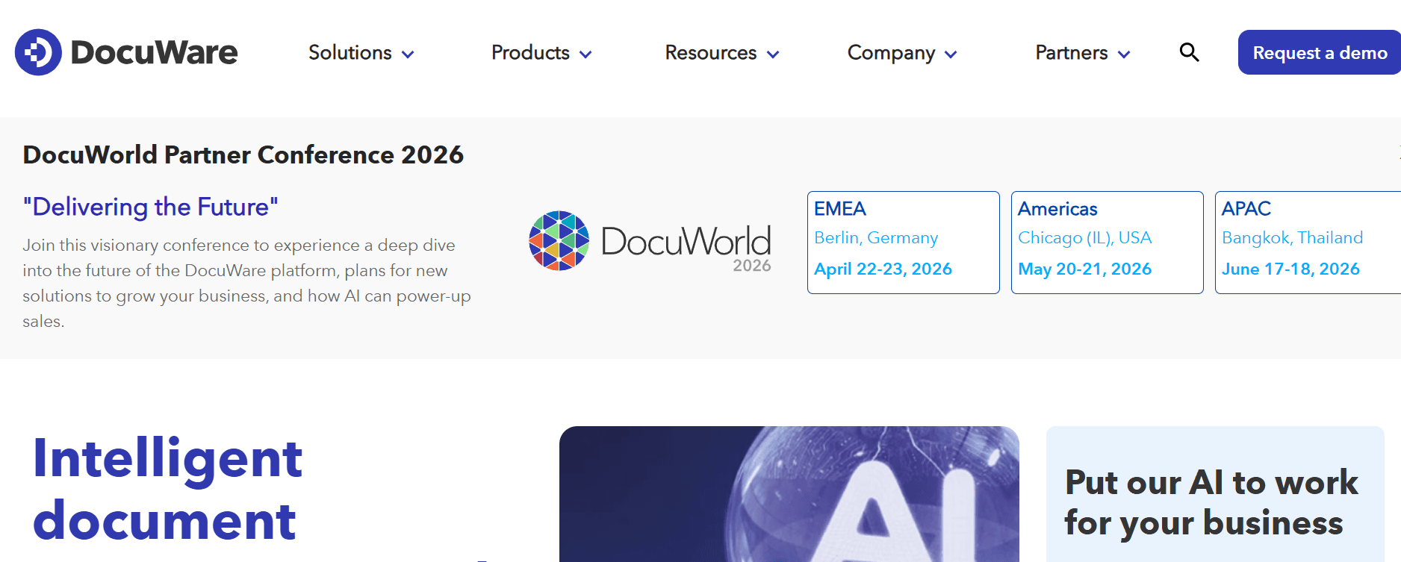
Task: Expand the Solutions dropdown chevron
Action: [x=408, y=54]
